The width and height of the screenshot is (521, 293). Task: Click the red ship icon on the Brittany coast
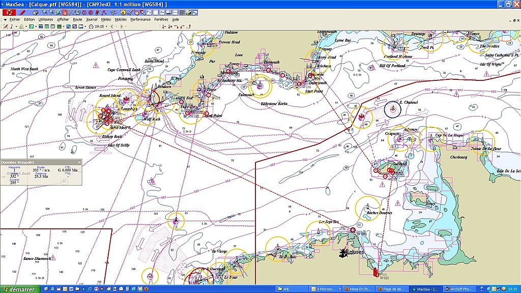[375, 273]
